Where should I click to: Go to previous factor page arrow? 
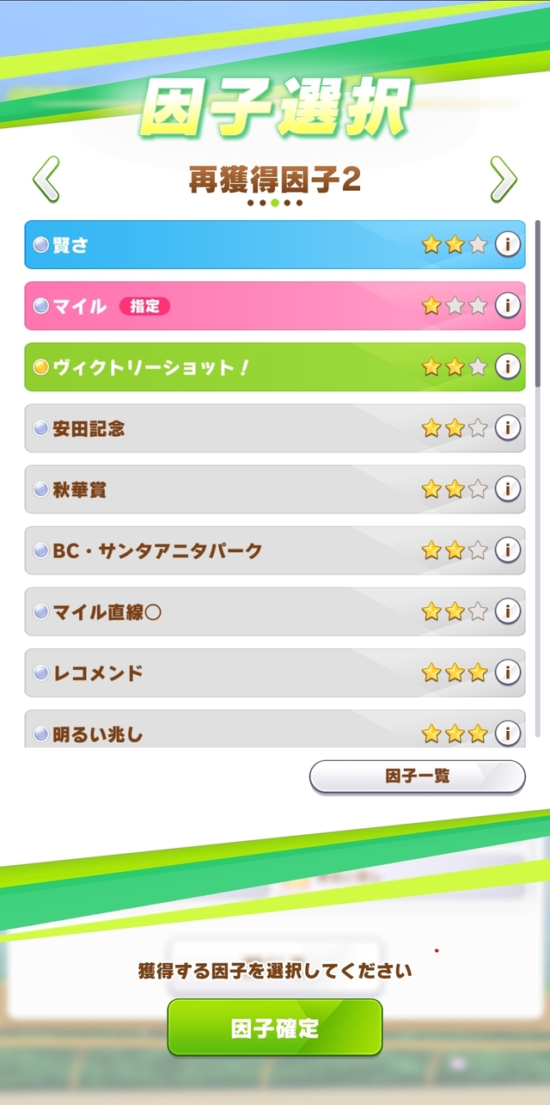46,180
